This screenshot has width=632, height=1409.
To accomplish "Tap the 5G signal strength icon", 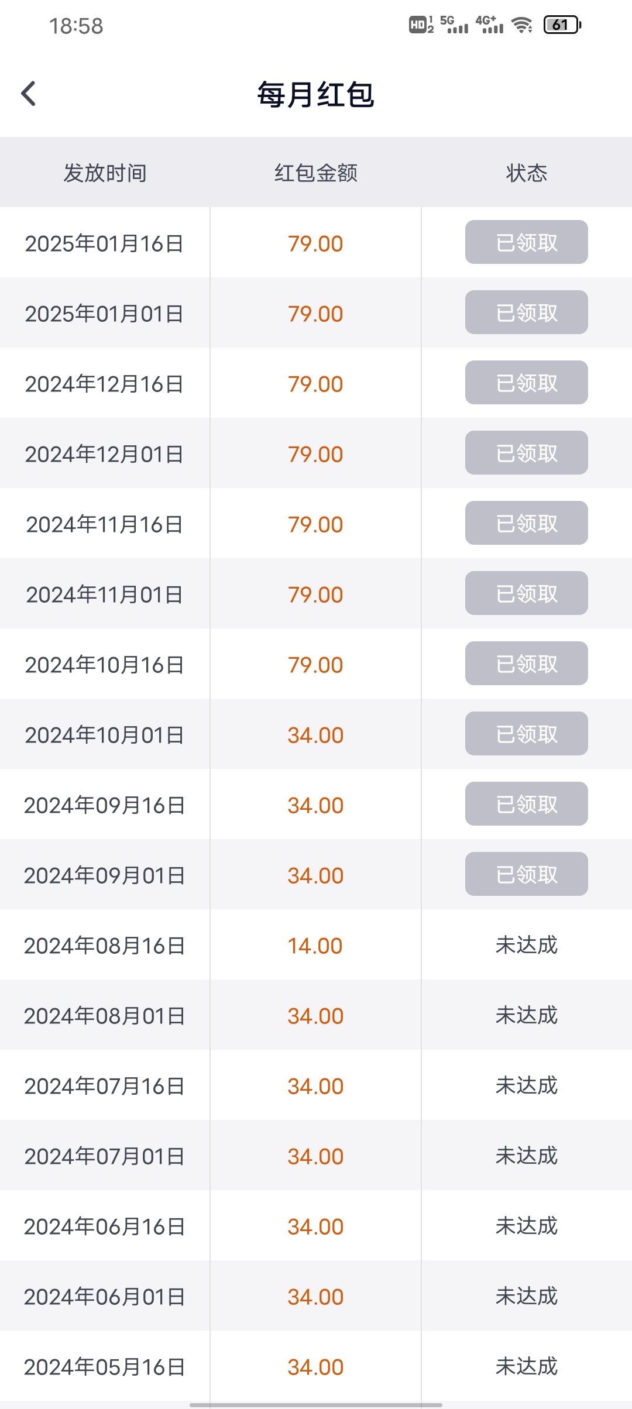I will click(x=454, y=25).
